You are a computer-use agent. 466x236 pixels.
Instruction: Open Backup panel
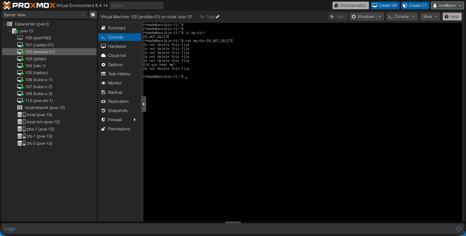(120, 92)
